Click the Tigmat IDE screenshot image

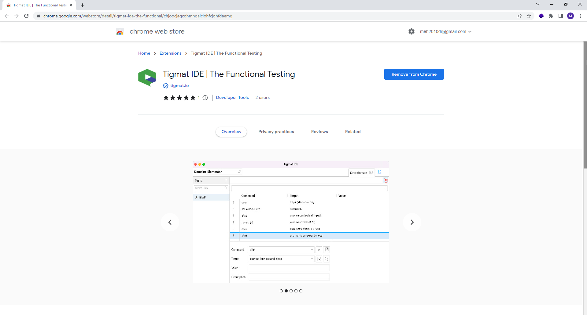coord(291,222)
